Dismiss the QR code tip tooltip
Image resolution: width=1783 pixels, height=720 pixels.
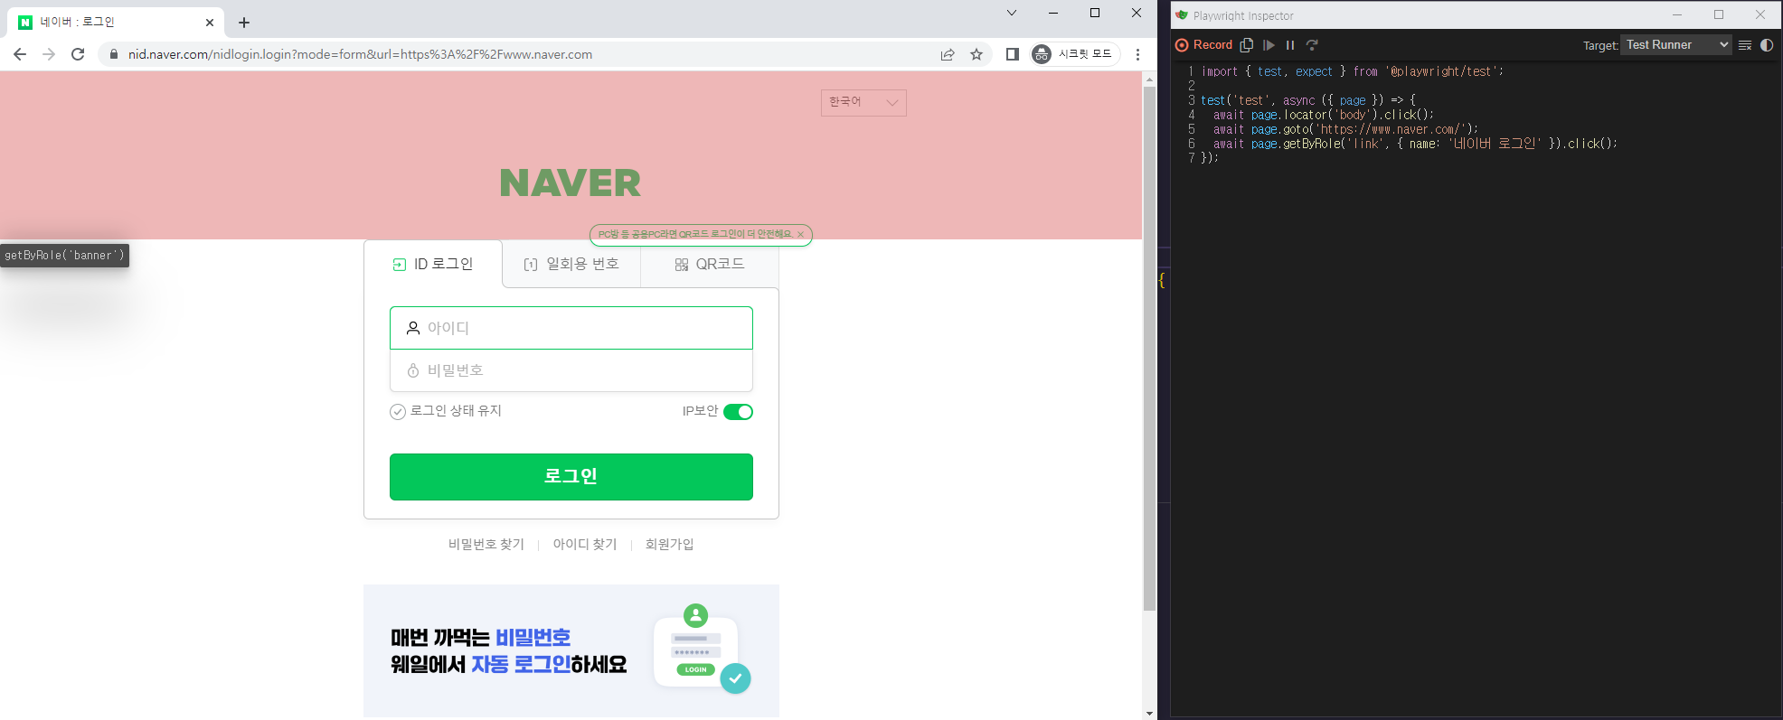tap(800, 235)
